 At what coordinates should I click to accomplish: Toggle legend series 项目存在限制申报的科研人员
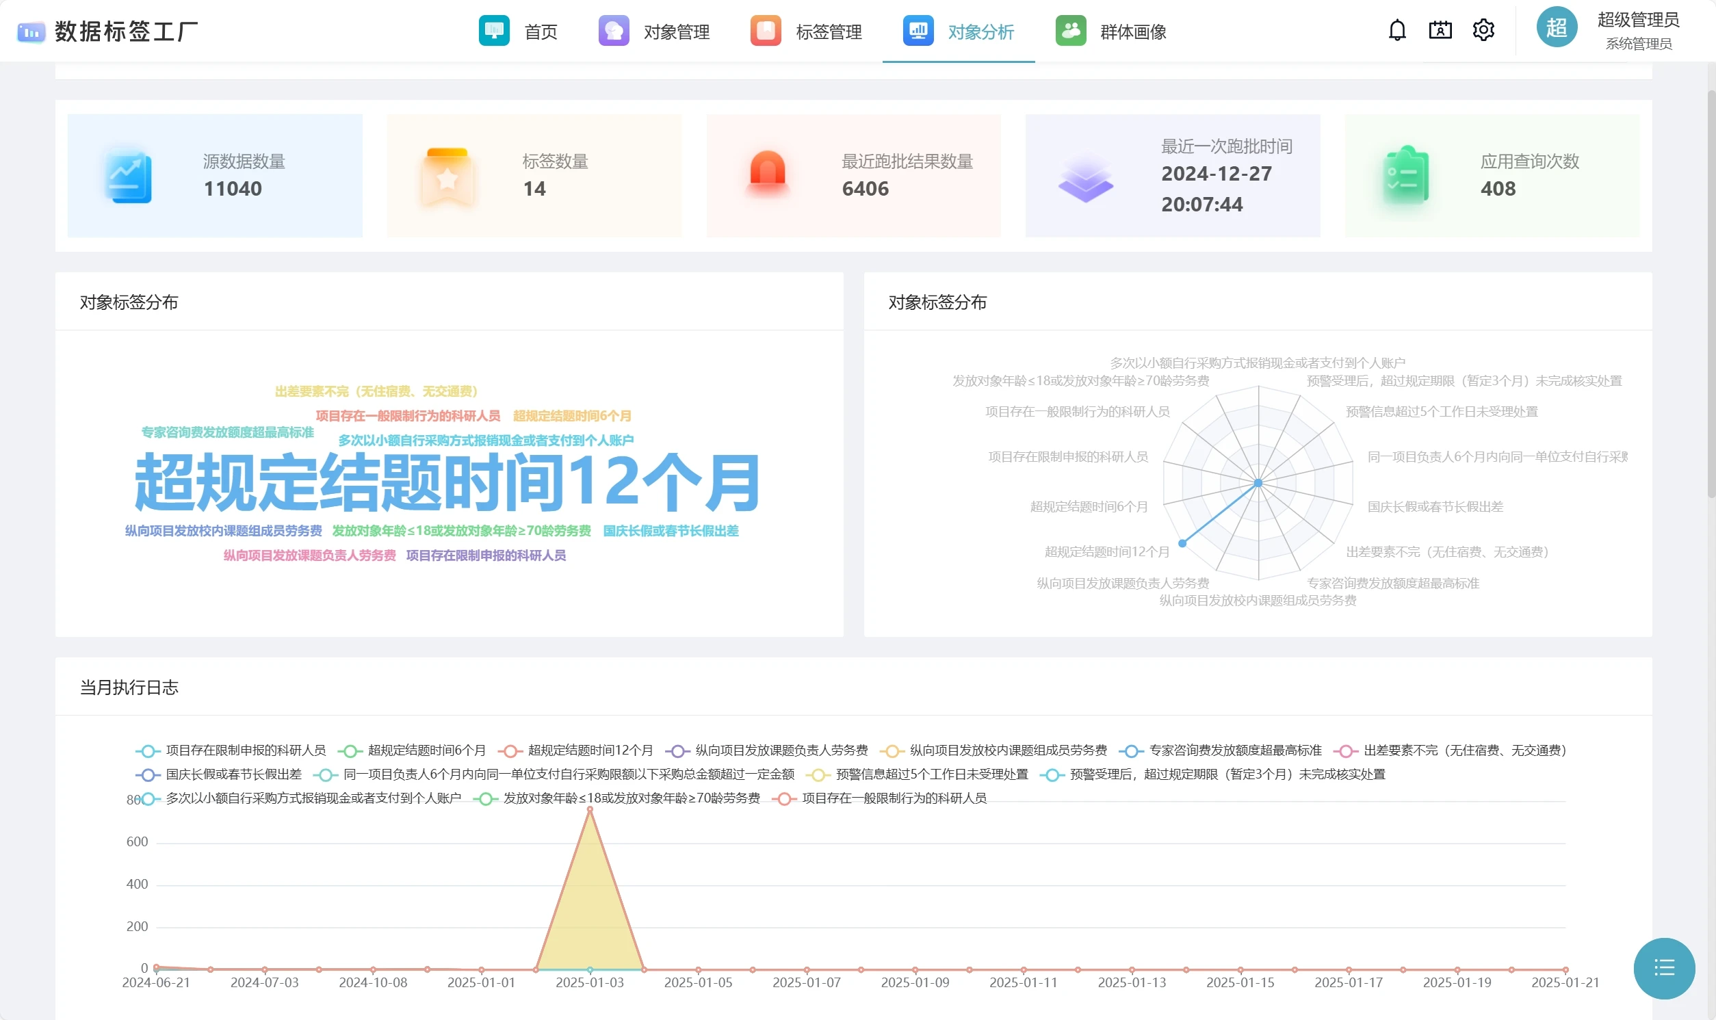coord(245,750)
